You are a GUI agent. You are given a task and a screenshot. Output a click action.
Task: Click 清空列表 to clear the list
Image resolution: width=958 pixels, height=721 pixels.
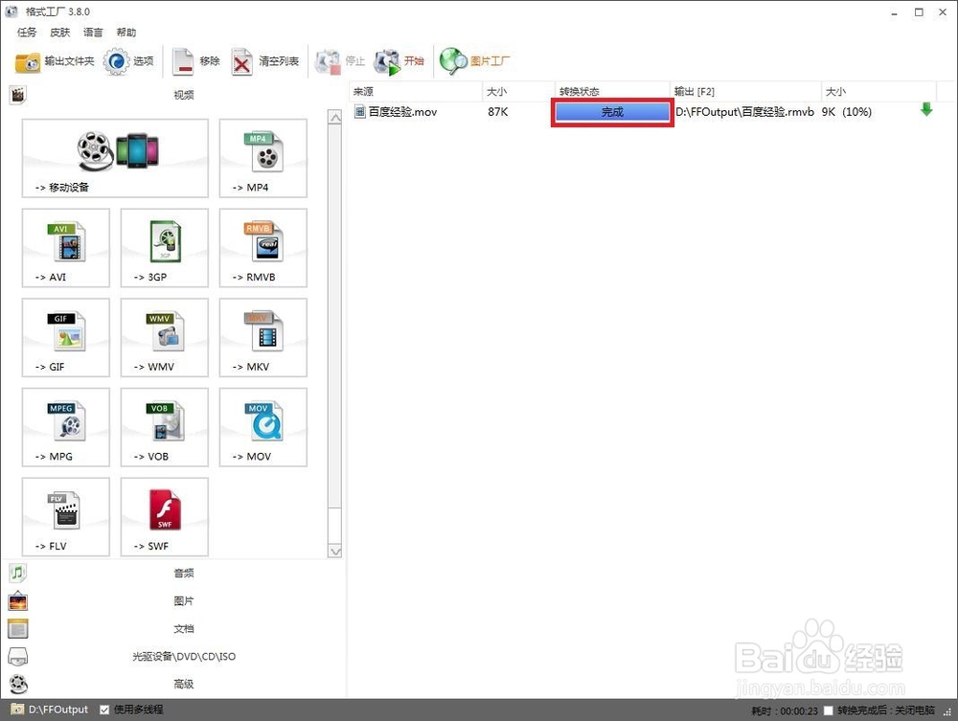pos(264,61)
